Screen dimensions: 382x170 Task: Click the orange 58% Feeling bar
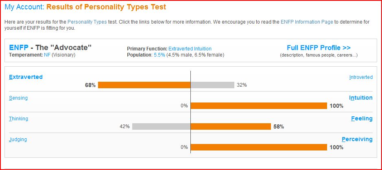[231, 126]
